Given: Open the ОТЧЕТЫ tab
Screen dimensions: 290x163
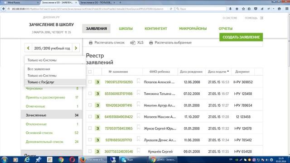Looking at the screenshot, I should click(x=226, y=29).
